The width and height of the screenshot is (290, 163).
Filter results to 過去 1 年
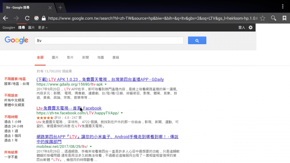pyautogui.click(x=11, y=140)
